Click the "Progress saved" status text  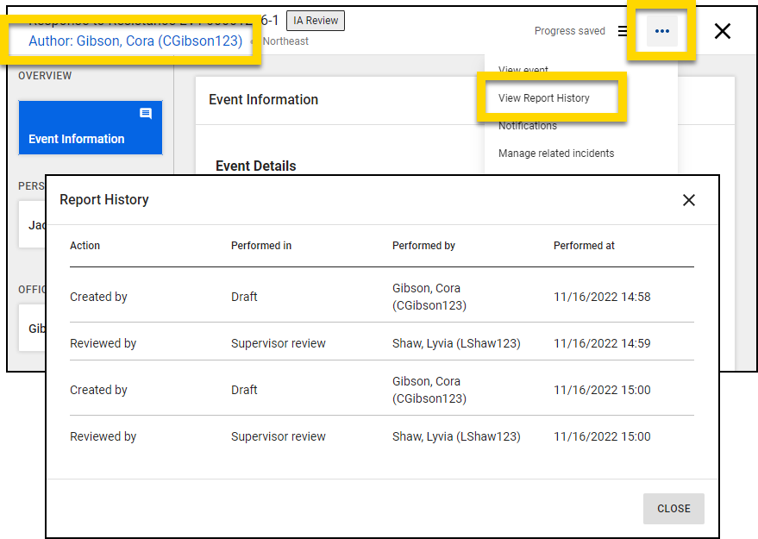(x=569, y=30)
